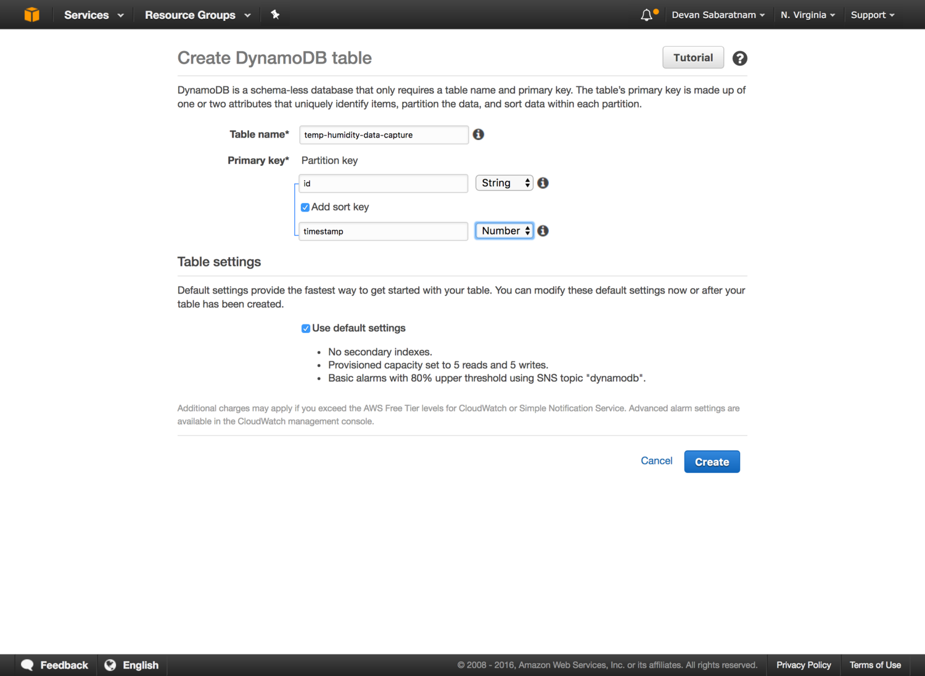Screen dimensions: 925x676
Task: Expand the Services menu
Action: [x=94, y=15]
